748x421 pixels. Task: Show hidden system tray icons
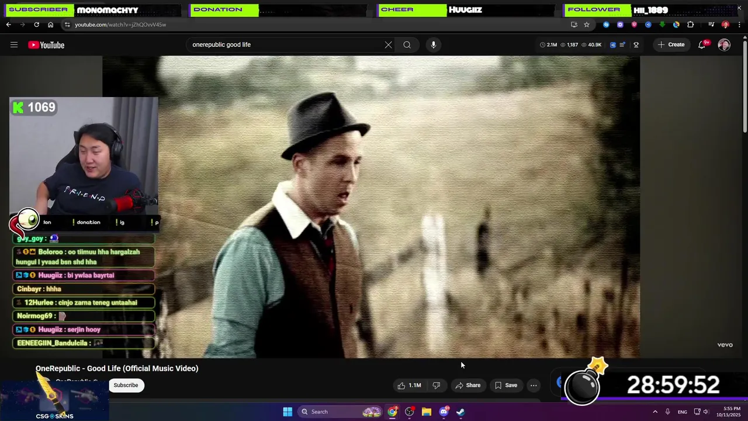(655, 412)
